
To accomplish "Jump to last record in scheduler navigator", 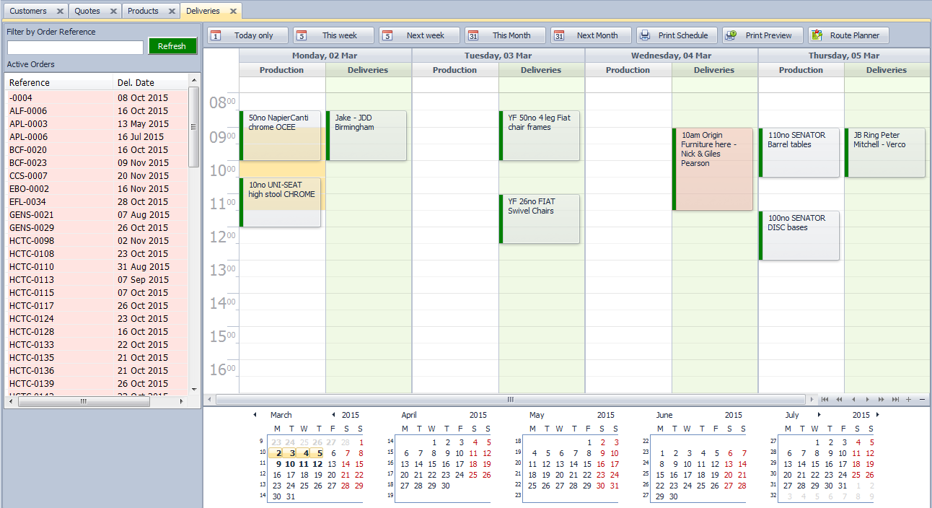I will click(x=895, y=400).
